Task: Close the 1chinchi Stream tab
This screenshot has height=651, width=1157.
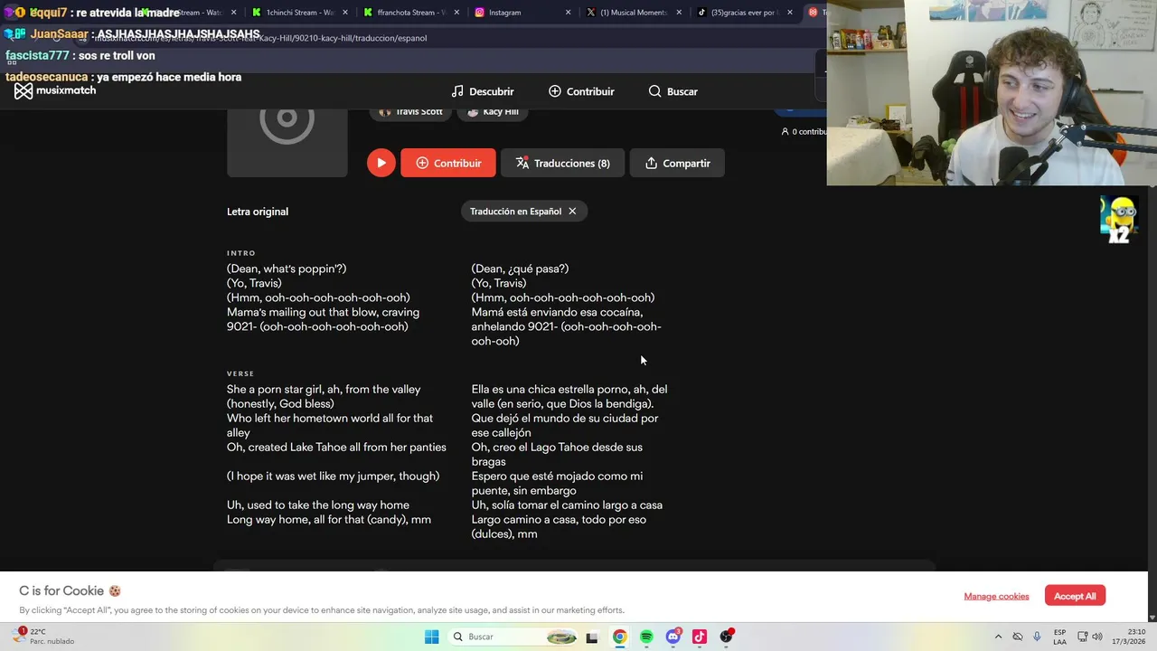Action: (344, 13)
